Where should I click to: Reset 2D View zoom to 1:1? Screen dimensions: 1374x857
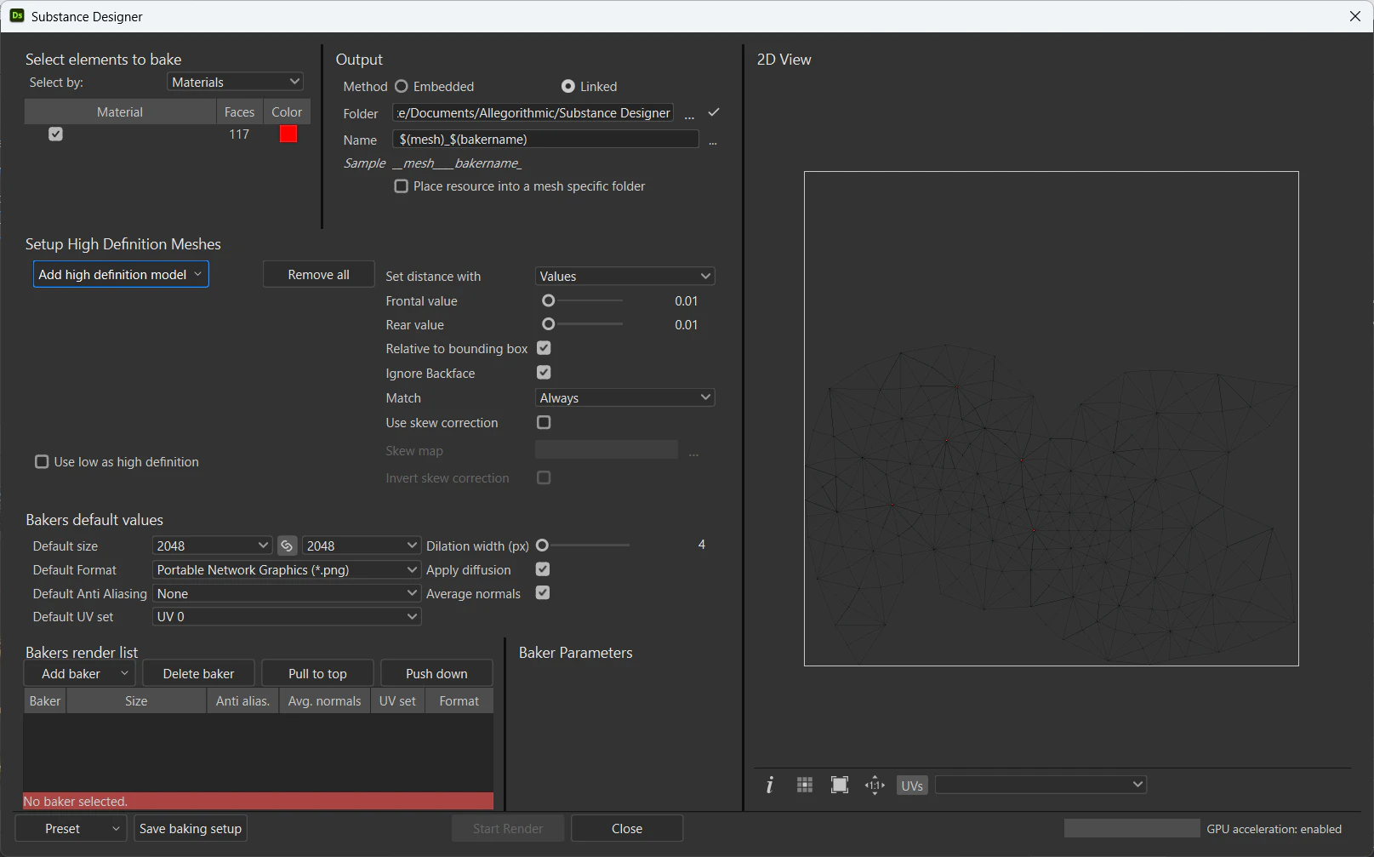(875, 785)
